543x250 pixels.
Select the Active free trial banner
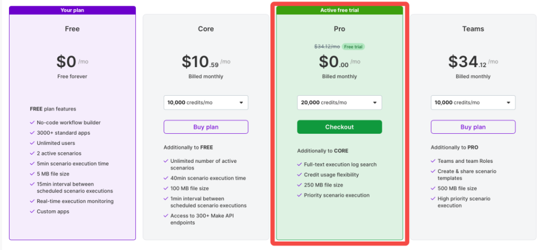pos(339,10)
